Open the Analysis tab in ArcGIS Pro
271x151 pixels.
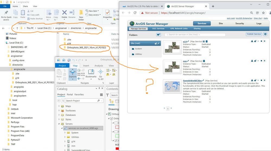tap(99, 66)
